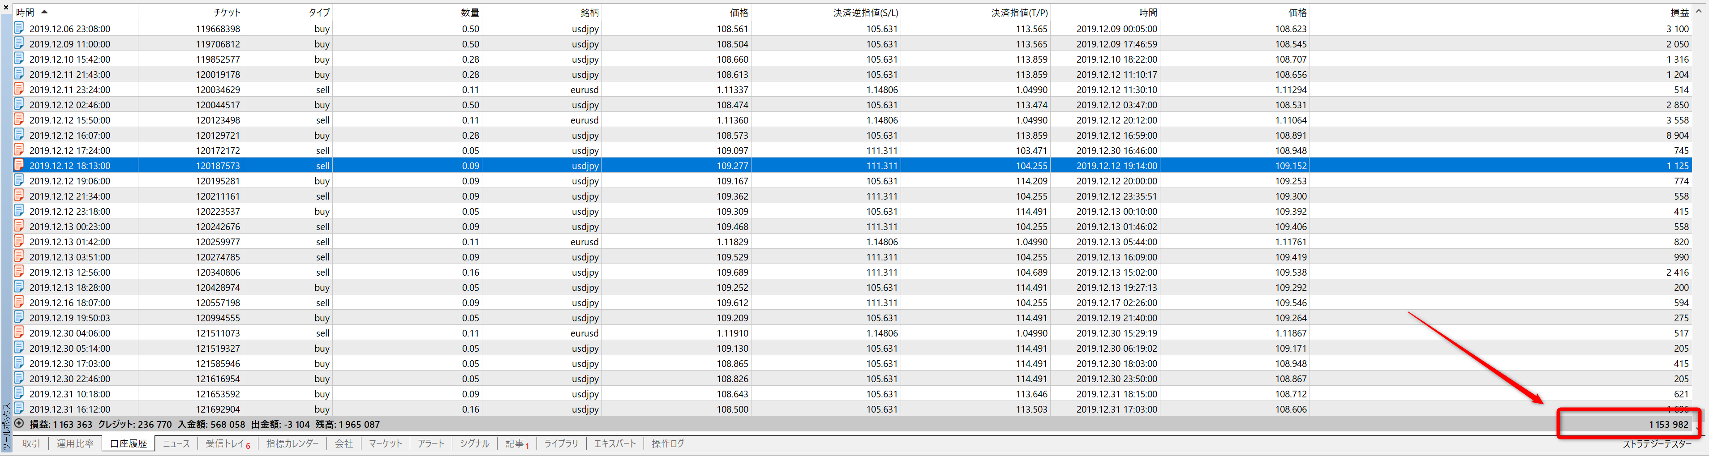Click the summary row circle icon

tap(19, 423)
